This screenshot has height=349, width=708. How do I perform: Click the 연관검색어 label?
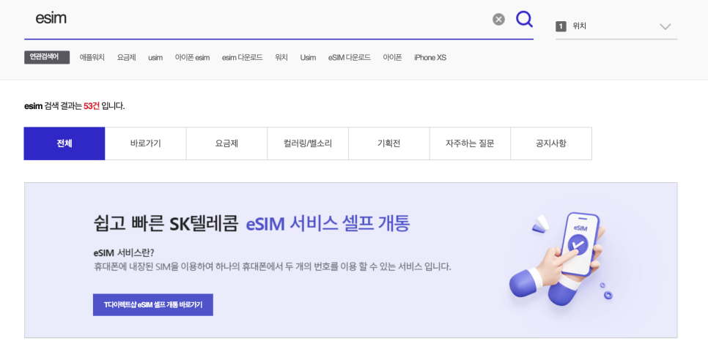coord(47,57)
